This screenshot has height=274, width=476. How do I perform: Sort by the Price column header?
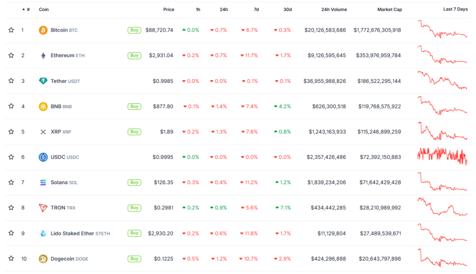coord(169,9)
